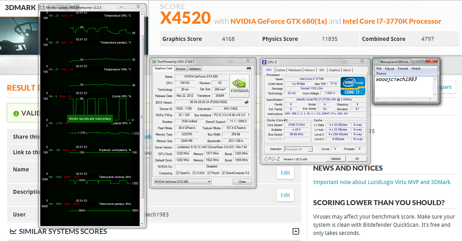Image resolution: width=462 pixels, height=241 pixels.
Task: Open the Pomoc menu in Notepad
Action: point(381,74)
